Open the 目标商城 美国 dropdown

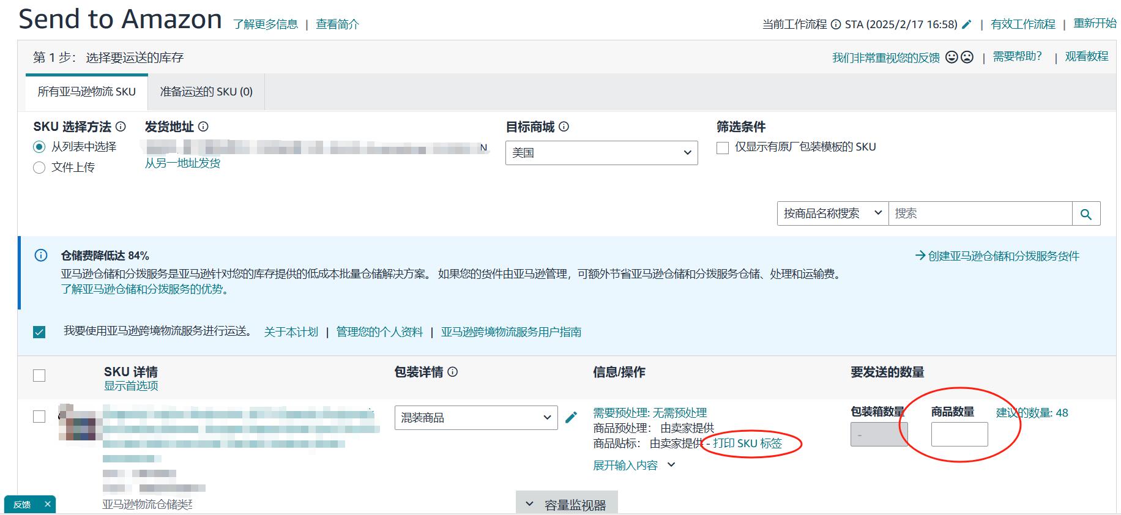tap(601, 153)
